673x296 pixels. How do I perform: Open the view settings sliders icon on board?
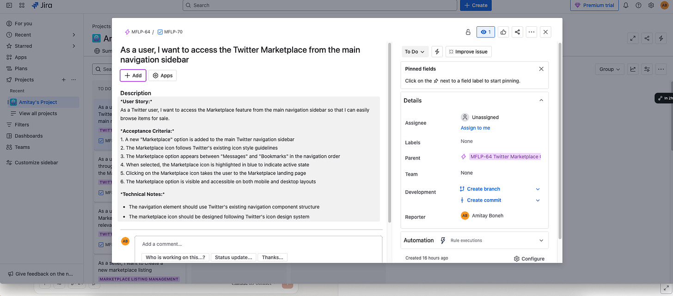(647, 69)
